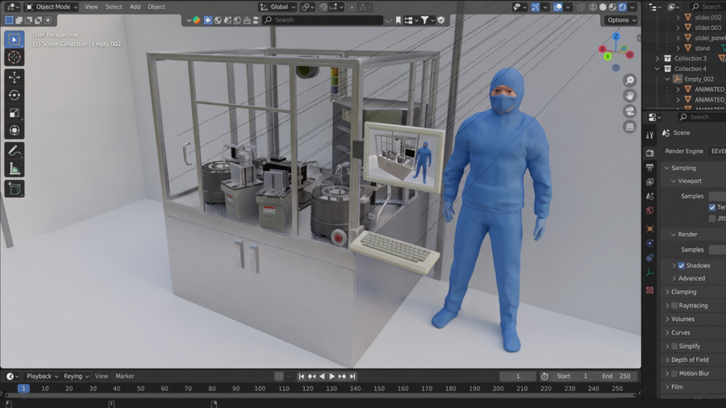Open the Keying dropdown in timeline
Screen dimensions: 726x408
tap(77, 376)
